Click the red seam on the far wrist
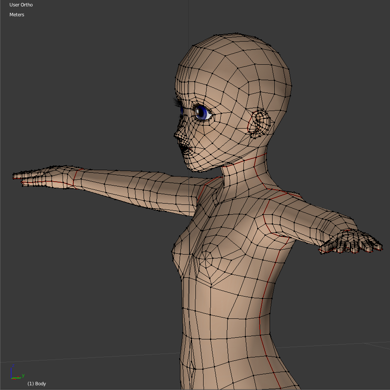390x390 pixels. pyautogui.click(x=74, y=178)
